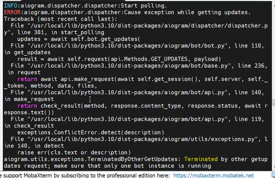The width and height of the screenshot is (275, 178).
Task: Click the exceptions.ConflictError.detect call text
Action: 91,132
